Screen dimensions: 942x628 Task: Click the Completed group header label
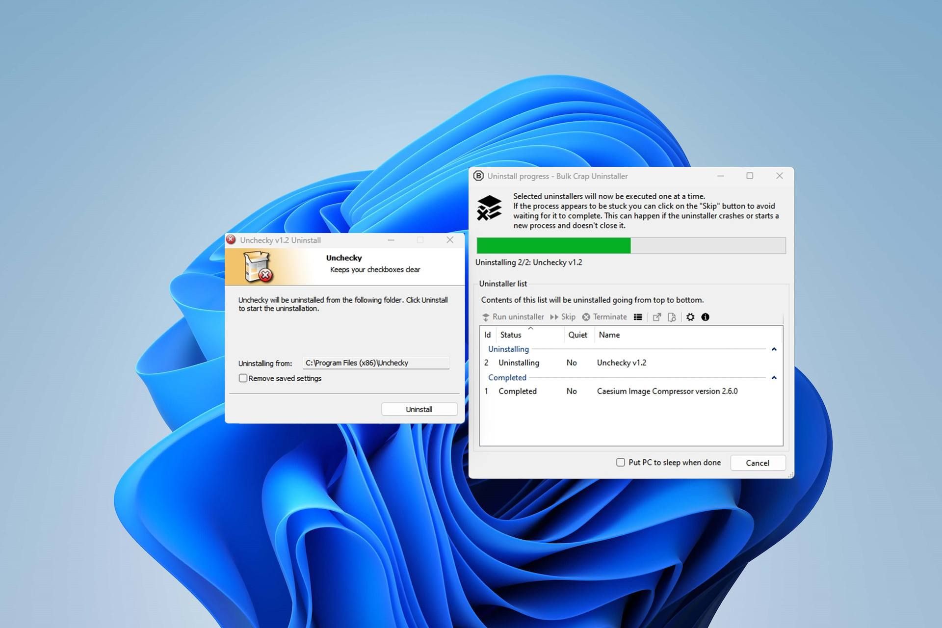coord(507,378)
